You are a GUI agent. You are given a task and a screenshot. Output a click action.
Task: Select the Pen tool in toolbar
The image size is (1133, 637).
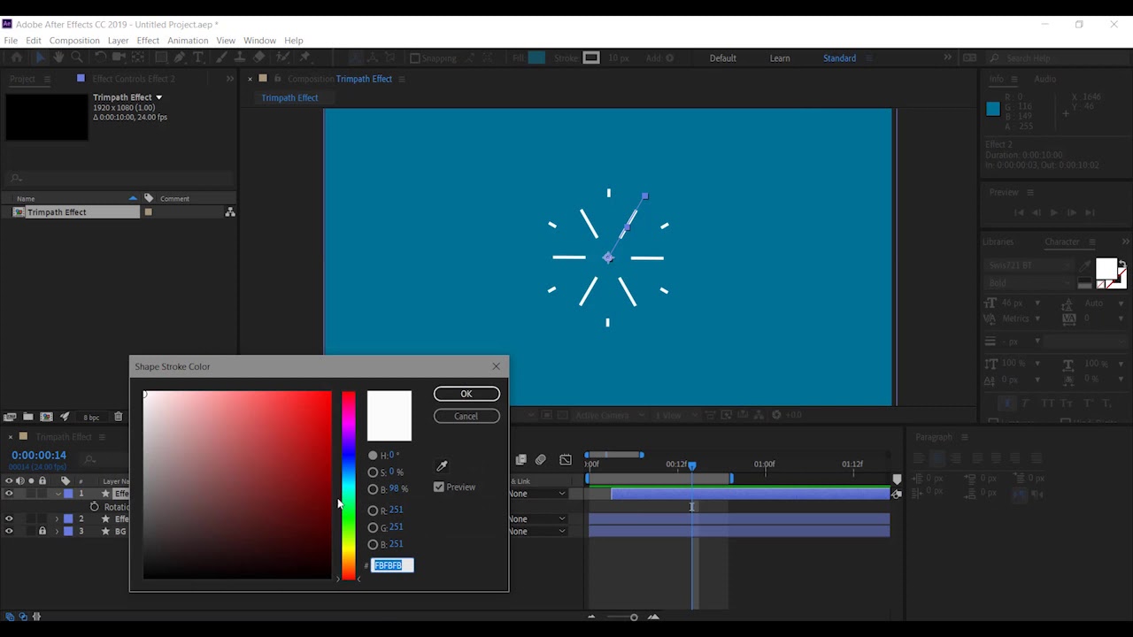pyautogui.click(x=180, y=58)
